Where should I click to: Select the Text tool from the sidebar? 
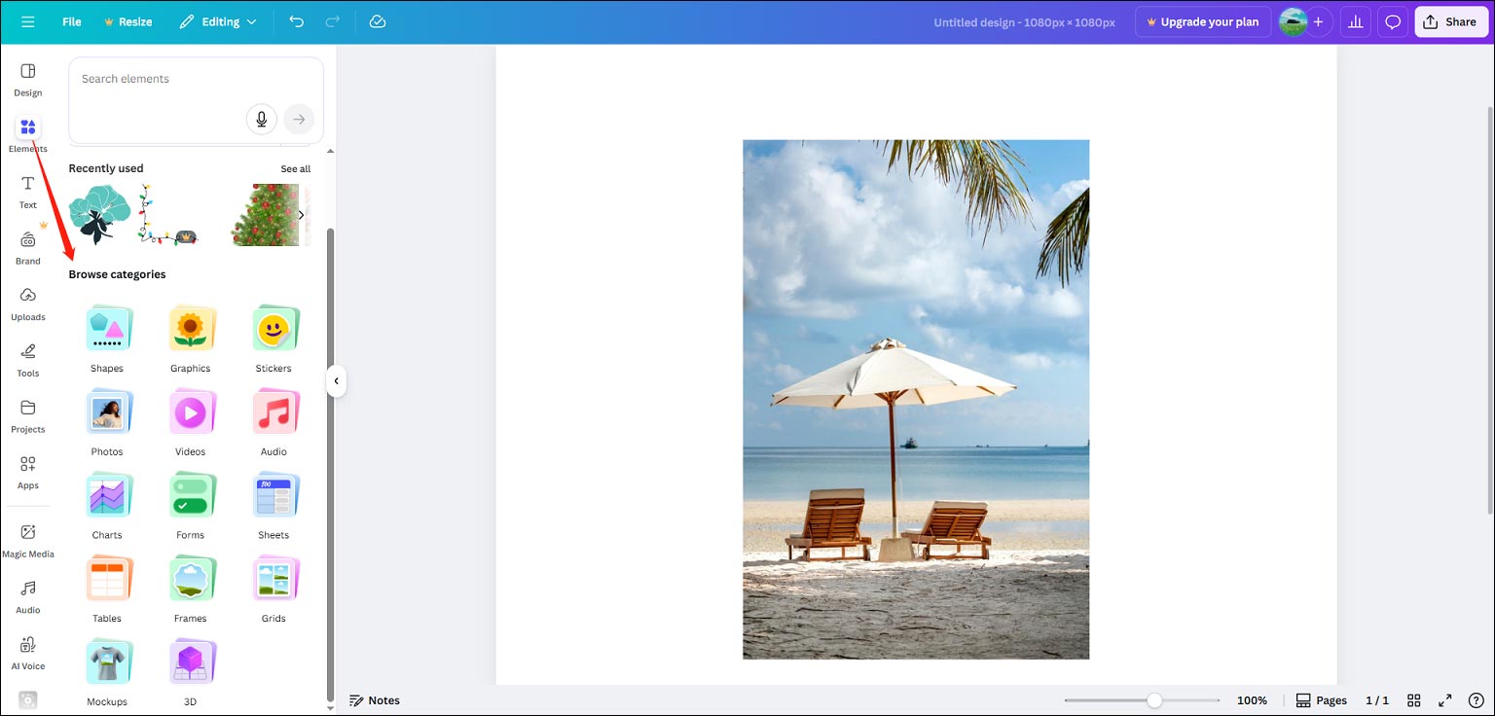[27, 190]
